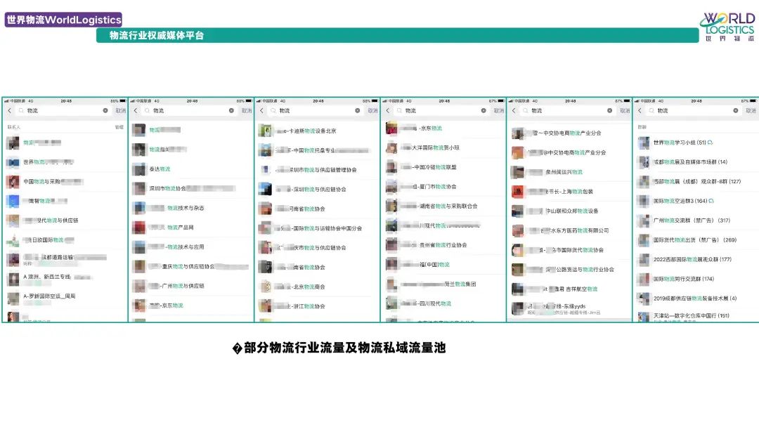The height and width of the screenshot is (427, 759).
Task: Click avatar beside 中国物流与采购 contact
Action: pyautogui.click(x=13, y=182)
